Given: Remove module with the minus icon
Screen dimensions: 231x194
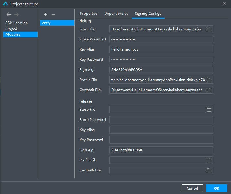Looking at the screenshot, I should click(x=53, y=14).
